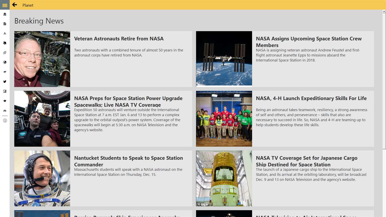Open the Twitter feed icon

5,82
